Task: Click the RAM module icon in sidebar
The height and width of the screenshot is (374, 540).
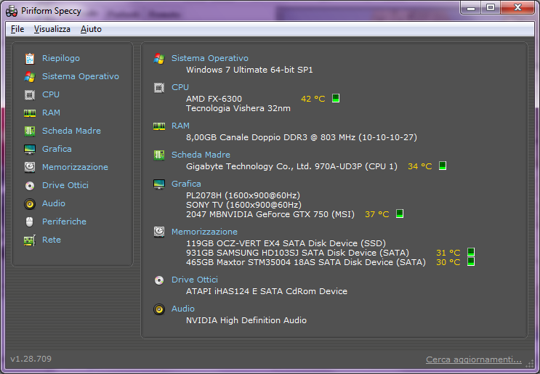Action: (x=30, y=113)
